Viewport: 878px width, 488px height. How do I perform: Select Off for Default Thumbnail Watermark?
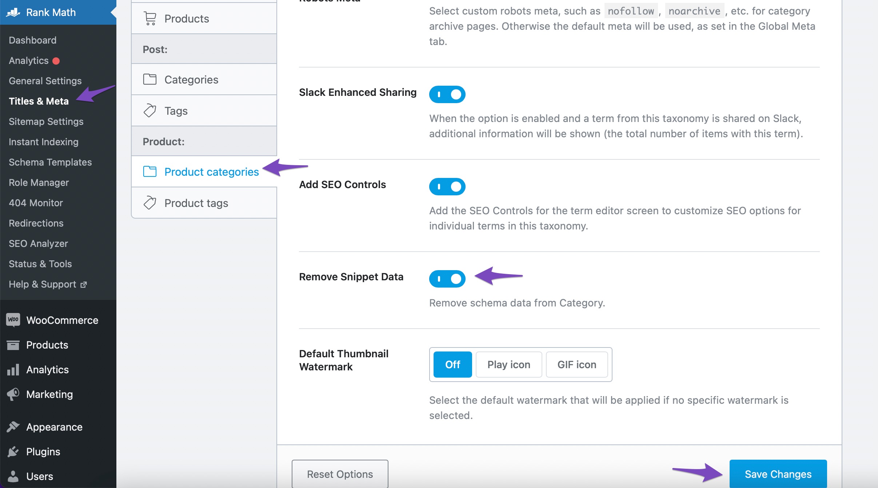tap(452, 363)
